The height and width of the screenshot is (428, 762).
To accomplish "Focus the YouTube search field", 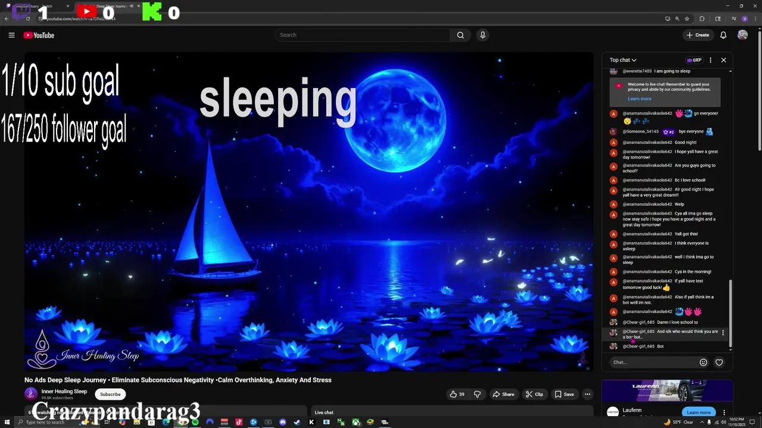I will pyautogui.click(x=363, y=35).
